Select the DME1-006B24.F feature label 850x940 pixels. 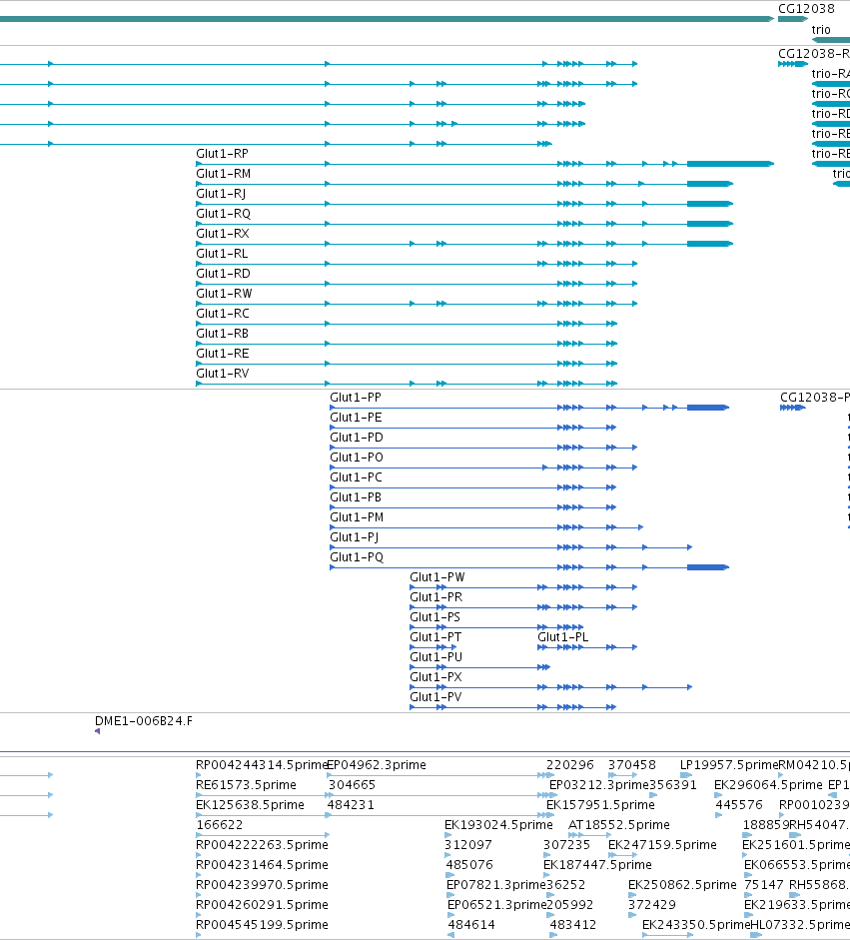click(x=144, y=721)
